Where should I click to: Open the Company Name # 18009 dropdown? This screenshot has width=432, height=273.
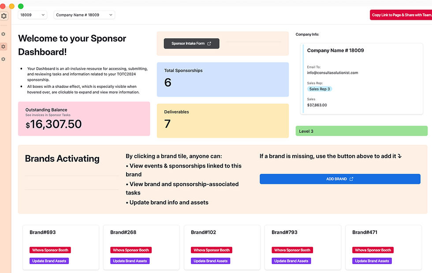coord(84,15)
